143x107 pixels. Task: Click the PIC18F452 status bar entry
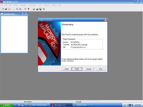tap(28, 102)
